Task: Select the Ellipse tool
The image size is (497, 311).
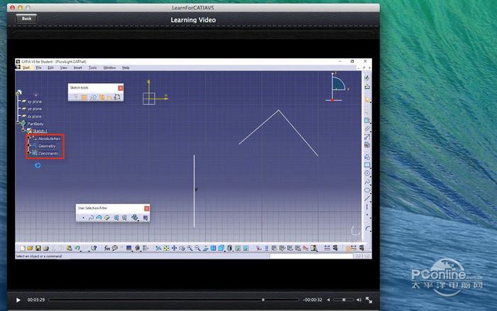Action: tap(367, 190)
